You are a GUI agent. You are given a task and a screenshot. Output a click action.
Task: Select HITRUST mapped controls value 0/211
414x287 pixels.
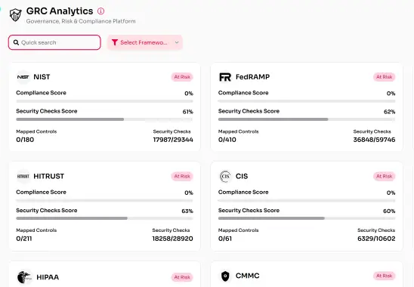click(x=24, y=239)
